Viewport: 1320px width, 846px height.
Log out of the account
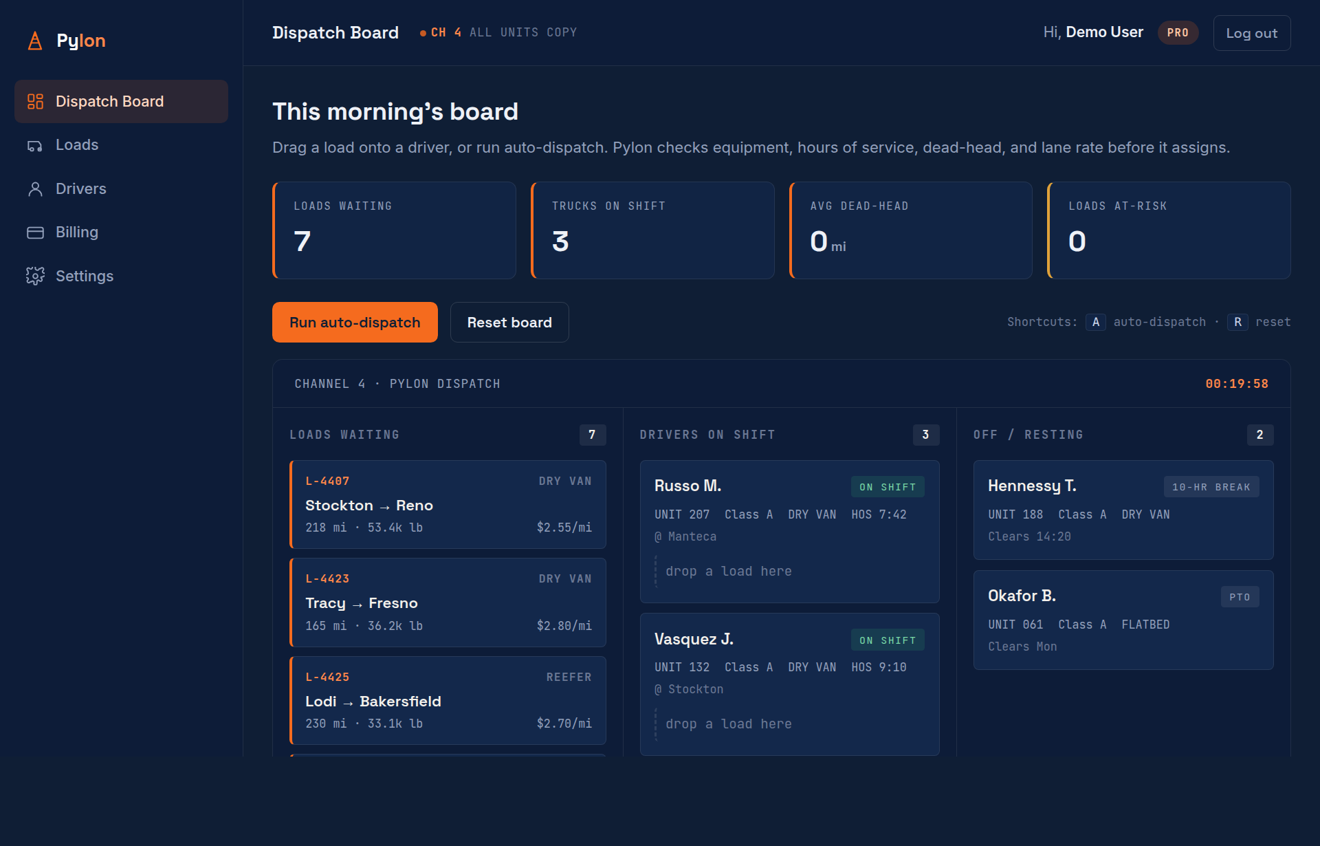[1252, 33]
